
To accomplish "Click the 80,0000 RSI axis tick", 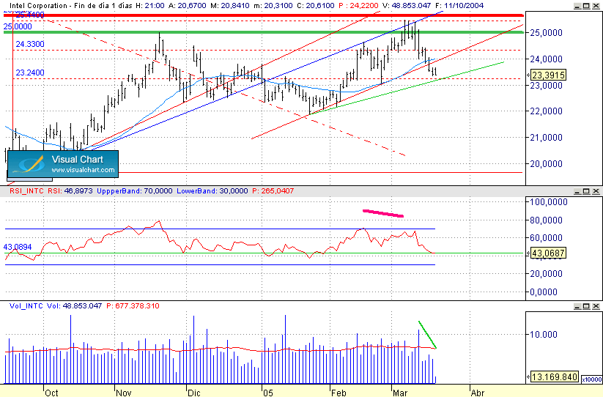I will pyautogui.click(x=546, y=220).
